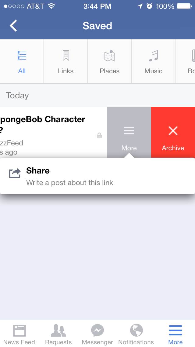The width and height of the screenshot is (195, 347).
Task: Open the Messenger tab icon
Action: point(97,334)
